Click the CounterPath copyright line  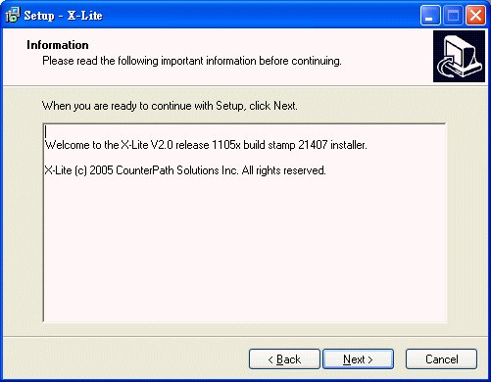coord(185,170)
